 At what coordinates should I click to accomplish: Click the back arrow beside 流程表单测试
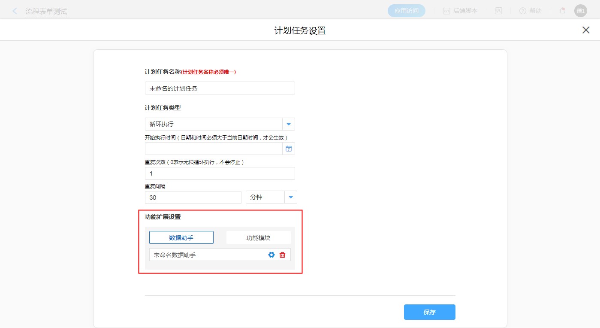pos(15,11)
